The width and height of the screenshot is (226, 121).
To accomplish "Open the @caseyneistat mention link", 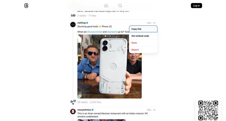I will point(95,32).
